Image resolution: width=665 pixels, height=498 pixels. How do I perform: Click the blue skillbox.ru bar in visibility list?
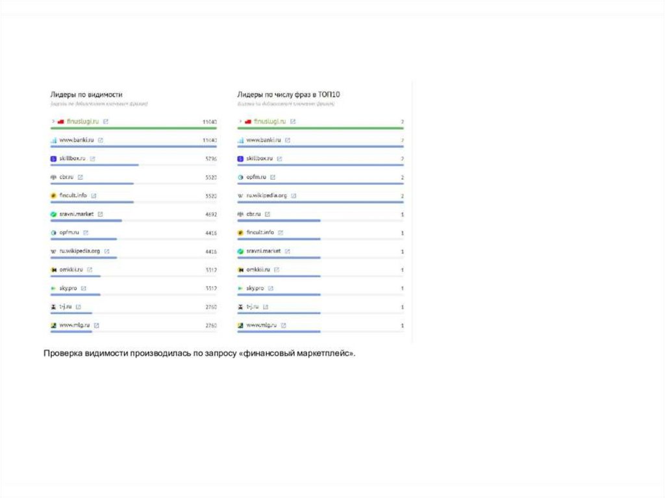click(x=95, y=164)
